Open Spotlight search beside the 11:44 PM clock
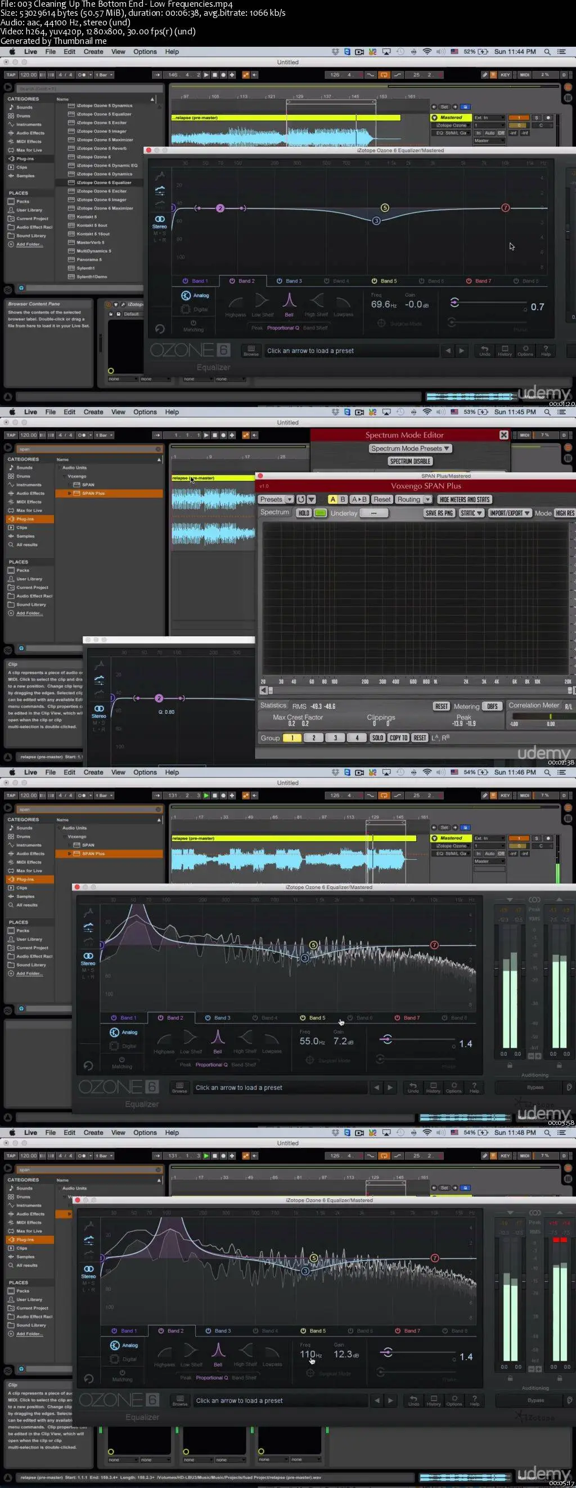 (x=547, y=51)
